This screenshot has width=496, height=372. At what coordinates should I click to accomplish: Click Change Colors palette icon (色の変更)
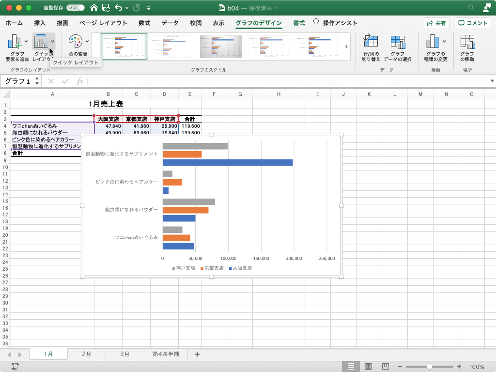pos(75,42)
